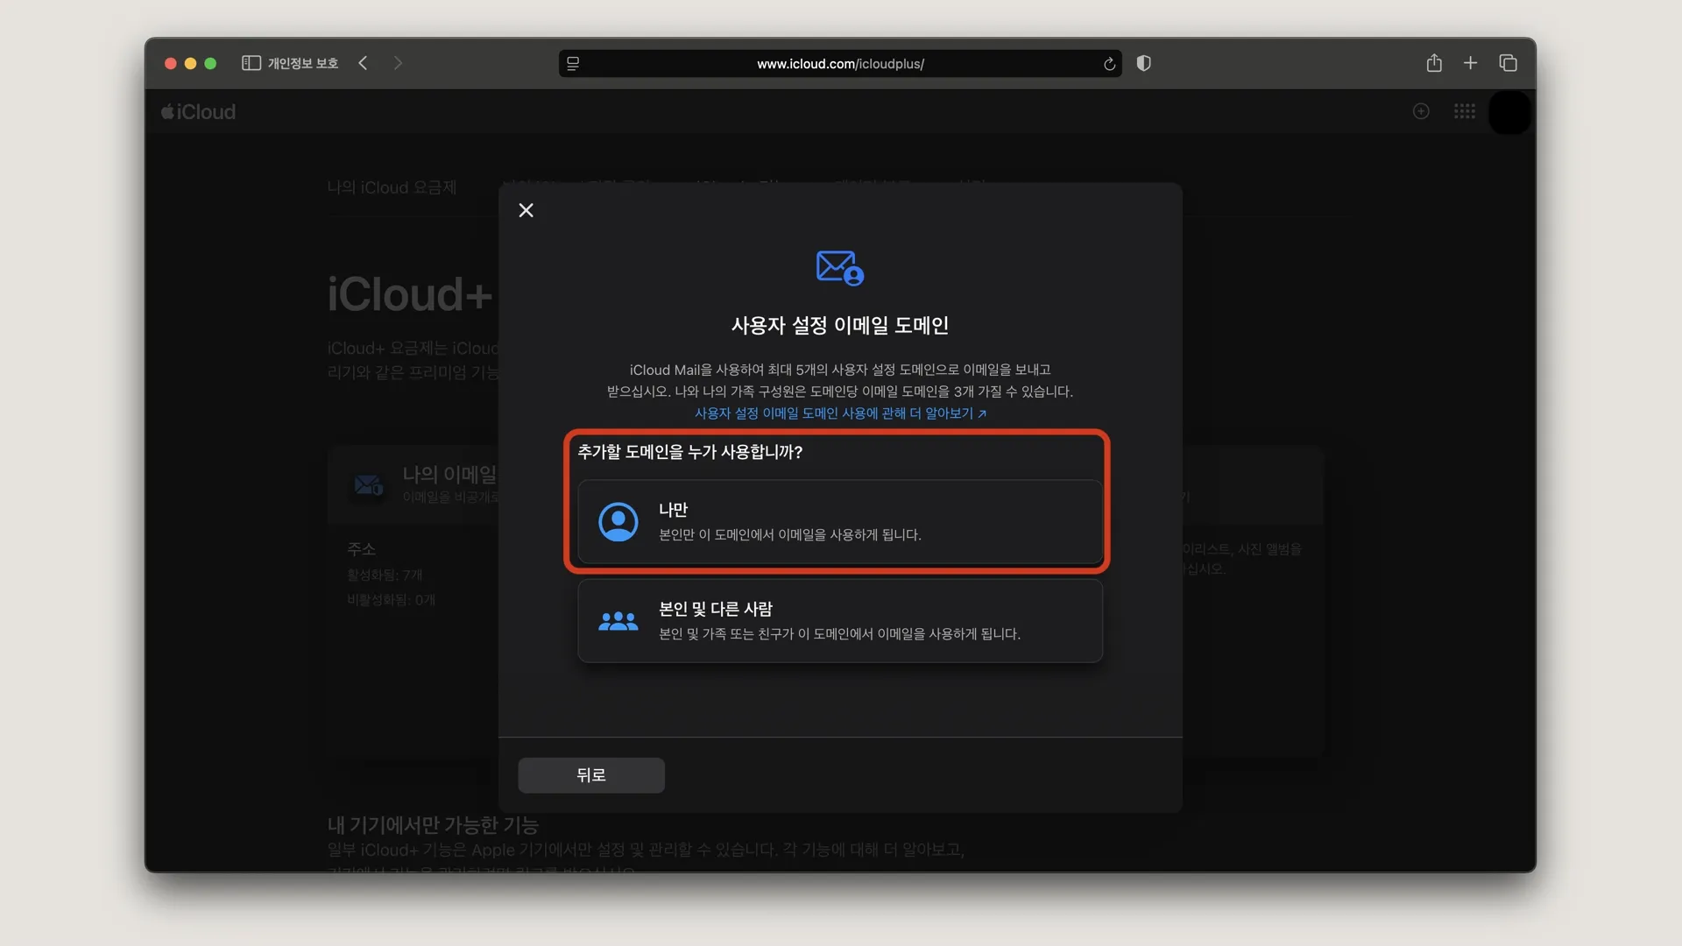The width and height of the screenshot is (1682, 946).
Task: Click the mail envelope icon atop the dialog
Action: click(x=840, y=268)
